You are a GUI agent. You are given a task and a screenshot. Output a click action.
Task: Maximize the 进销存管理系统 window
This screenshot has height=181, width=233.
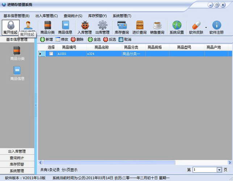(x=217, y=5)
